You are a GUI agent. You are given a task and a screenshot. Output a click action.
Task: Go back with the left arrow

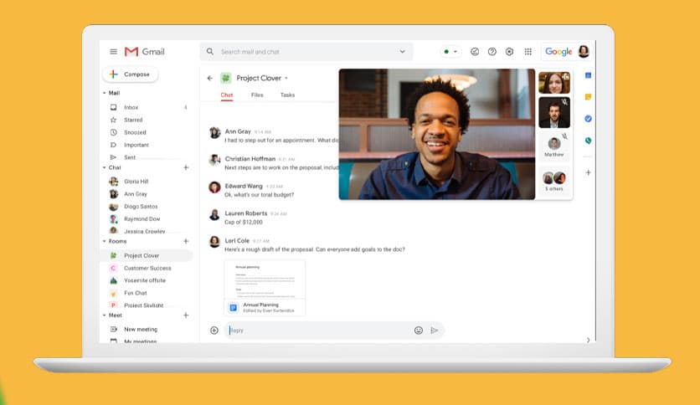tap(210, 78)
